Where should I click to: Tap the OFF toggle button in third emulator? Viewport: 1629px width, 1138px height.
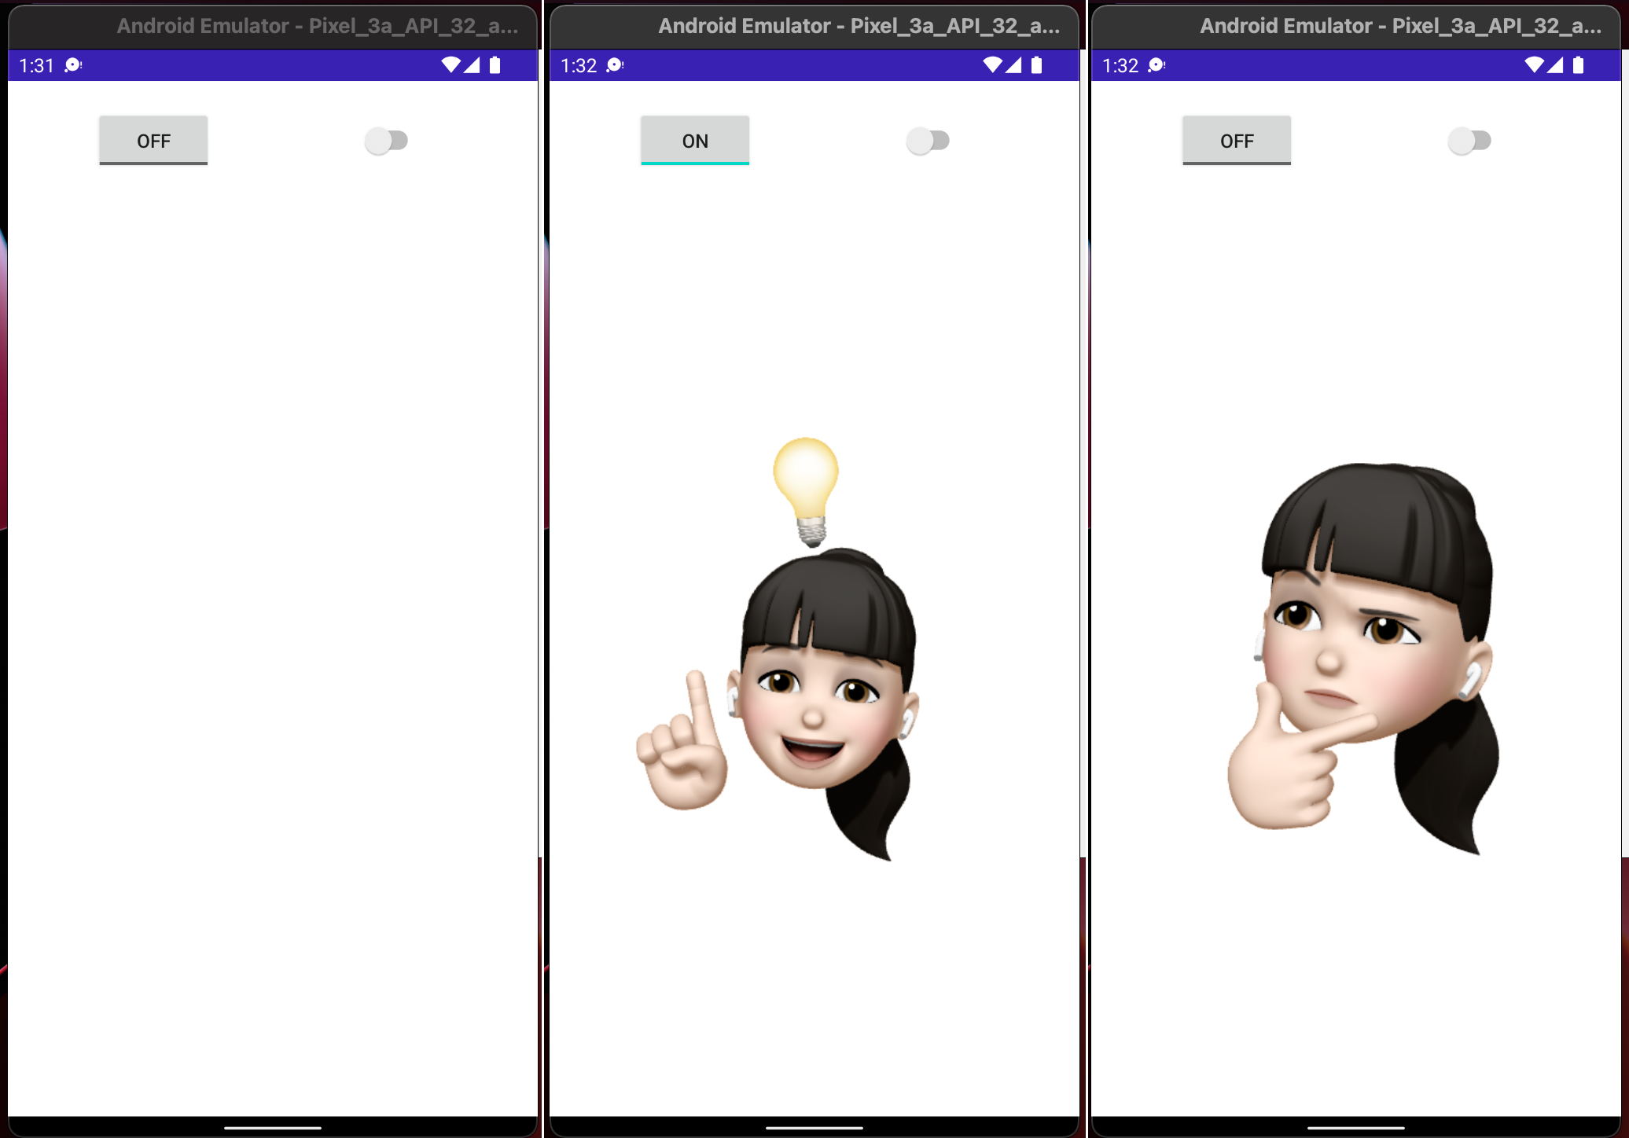pyautogui.click(x=1236, y=141)
